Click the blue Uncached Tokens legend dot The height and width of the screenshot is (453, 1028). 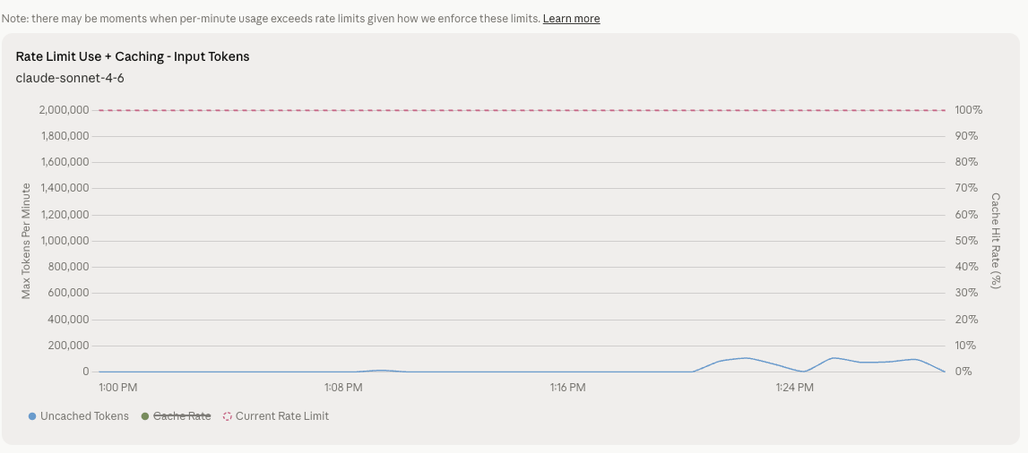(32, 416)
